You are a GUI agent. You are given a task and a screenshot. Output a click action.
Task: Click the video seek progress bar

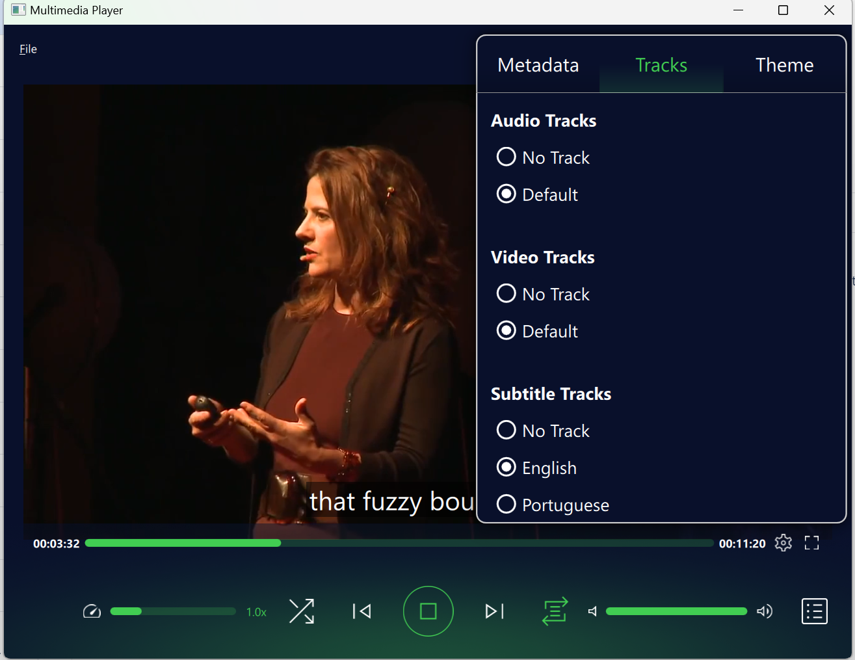coord(399,543)
